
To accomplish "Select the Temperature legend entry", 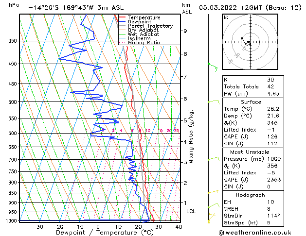I will 143,17.
